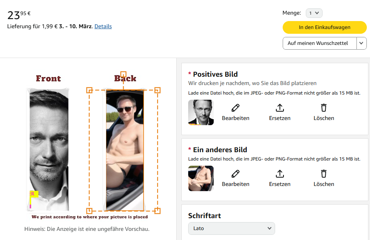
Task: Open the delivery Details link
Action: (103, 26)
